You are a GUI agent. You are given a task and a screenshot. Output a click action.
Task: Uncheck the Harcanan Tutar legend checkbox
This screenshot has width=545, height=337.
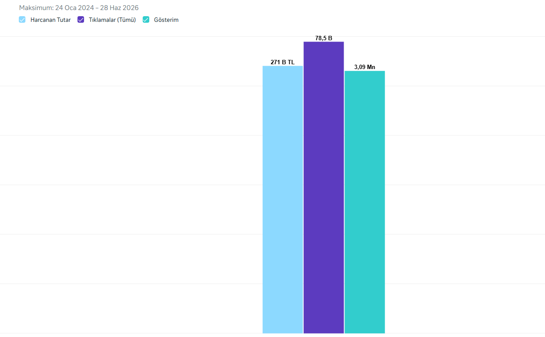[22, 20]
